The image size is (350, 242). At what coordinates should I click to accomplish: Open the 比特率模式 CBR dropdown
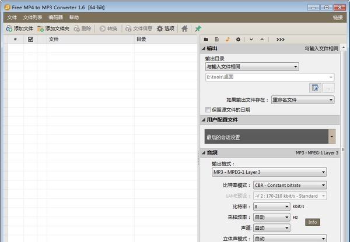290,185
